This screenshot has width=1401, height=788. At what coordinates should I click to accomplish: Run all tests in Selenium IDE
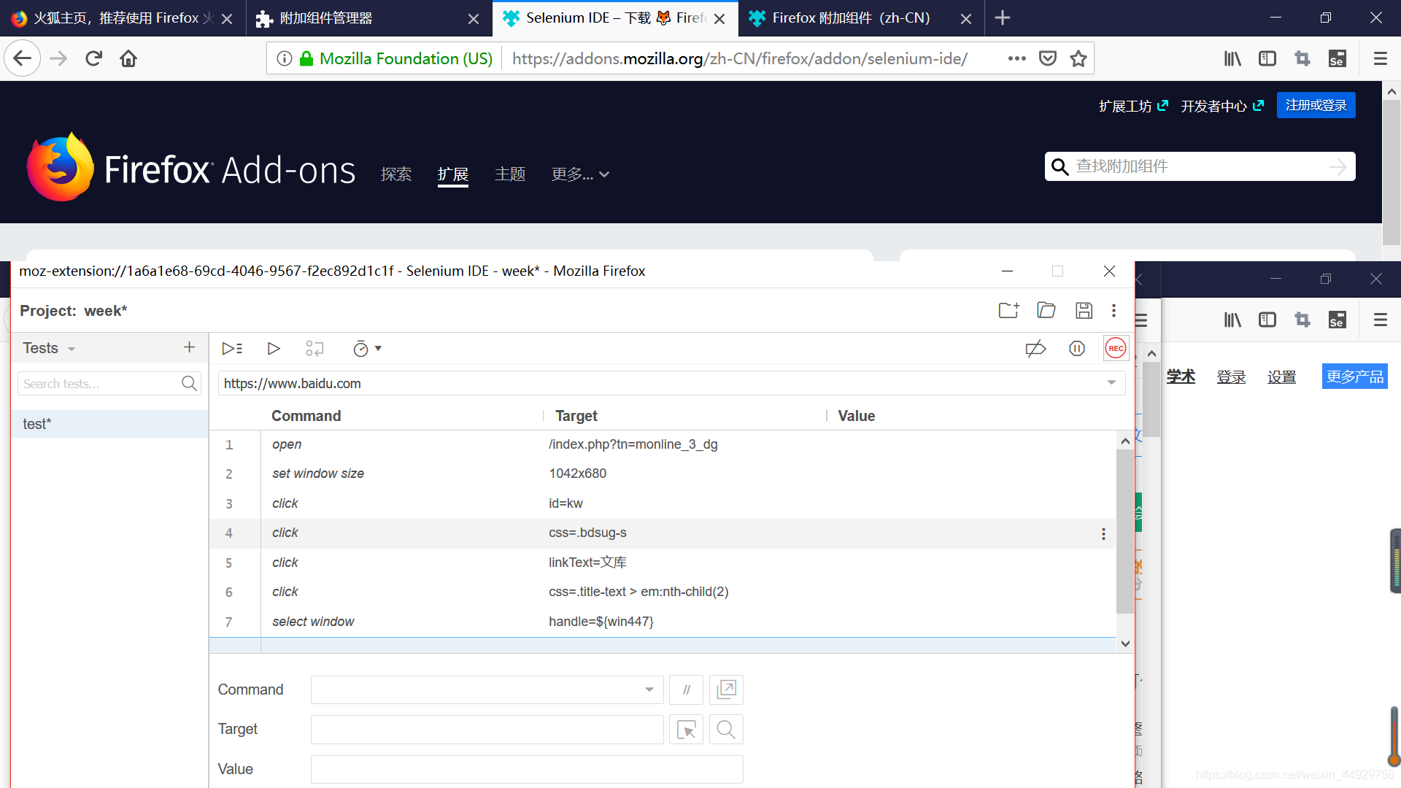[x=232, y=349]
